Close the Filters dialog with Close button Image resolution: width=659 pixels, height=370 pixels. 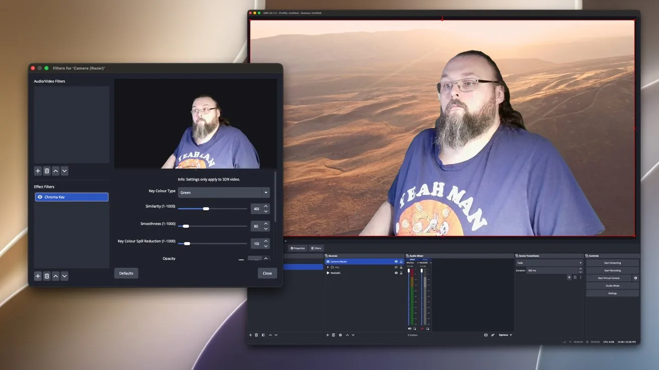pyautogui.click(x=267, y=273)
